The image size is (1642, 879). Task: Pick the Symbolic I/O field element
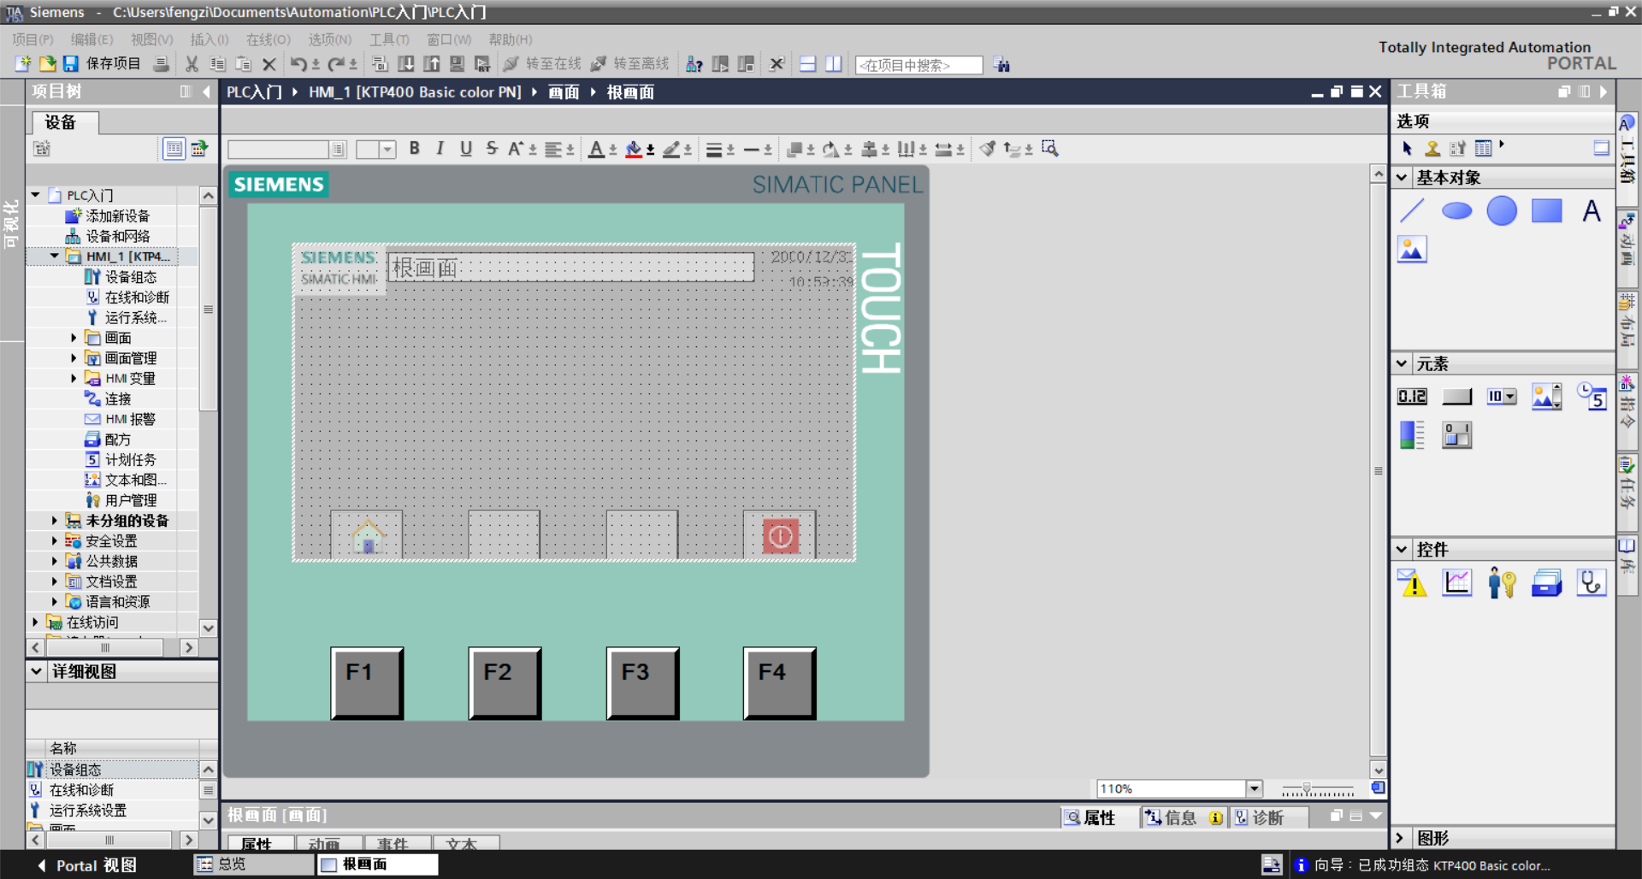[1502, 396]
